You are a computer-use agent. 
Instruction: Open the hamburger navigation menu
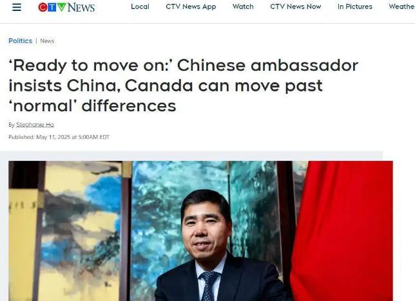[x=17, y=7]
